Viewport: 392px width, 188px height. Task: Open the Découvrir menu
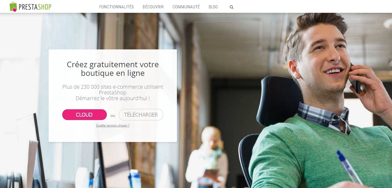(x=153, y=7)
